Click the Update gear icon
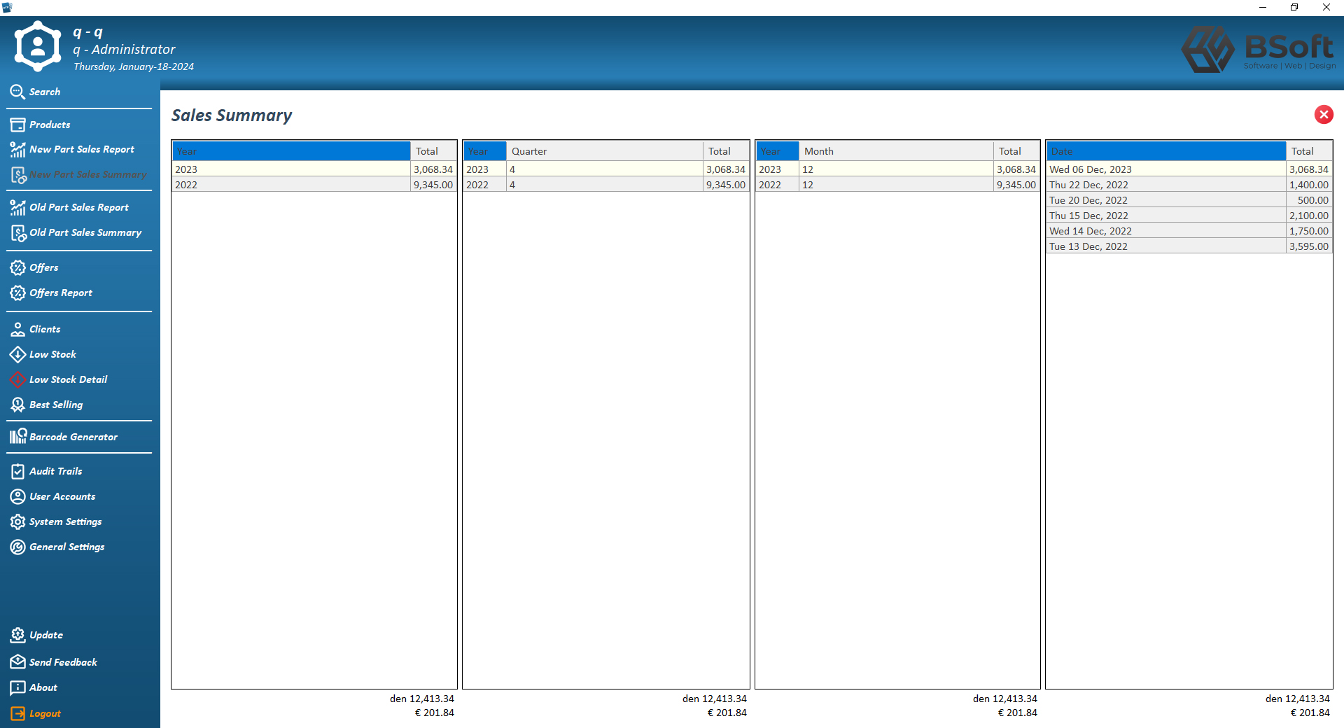 pyautogui.click(x=17, y=635)
